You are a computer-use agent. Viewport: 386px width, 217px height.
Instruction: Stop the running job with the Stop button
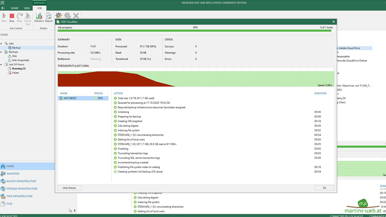12,17
